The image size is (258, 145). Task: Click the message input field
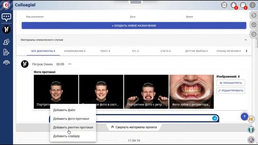[x=154, y=118]
